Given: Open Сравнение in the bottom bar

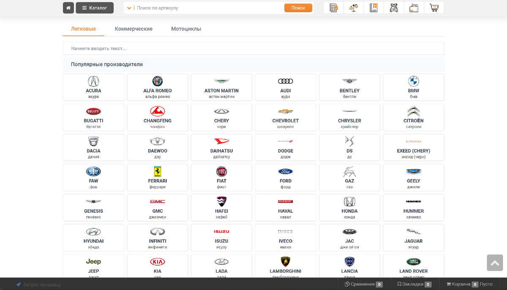Looking at the screenshot, I should coord(364,284).
